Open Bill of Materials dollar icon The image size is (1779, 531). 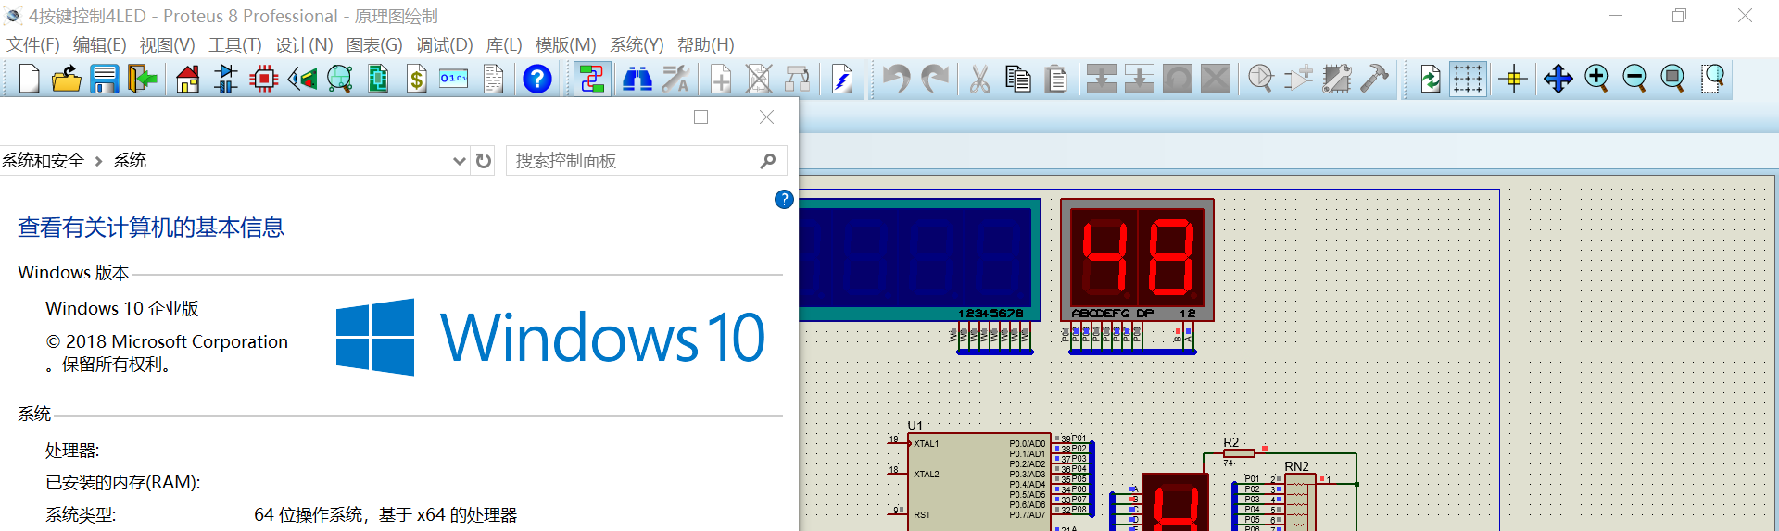point(417,80)
